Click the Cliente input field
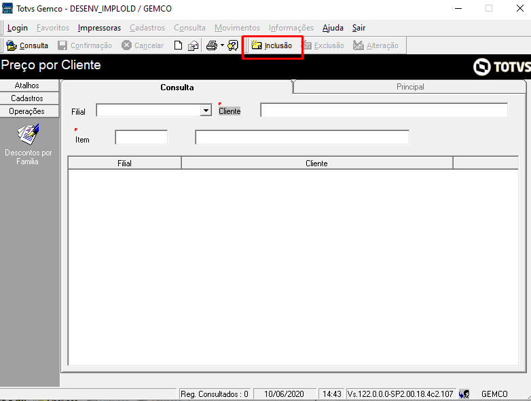The height and width of the screenshot is (401, 531). pos(384,110)
